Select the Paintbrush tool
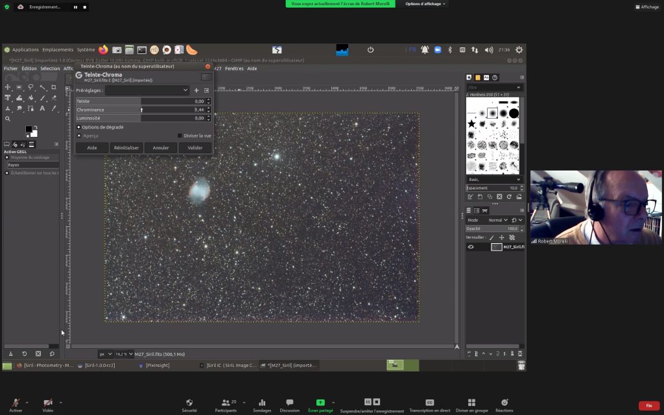 coord(42,98)
